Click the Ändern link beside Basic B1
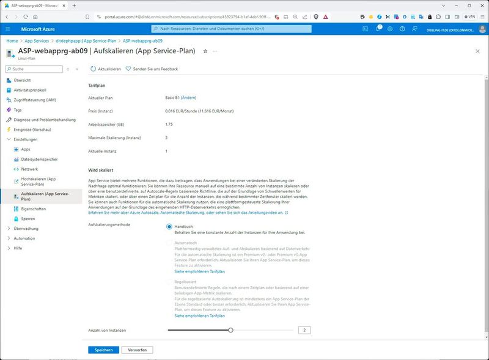The height and width of the screenshot is (360, 489). click(189, 98)
